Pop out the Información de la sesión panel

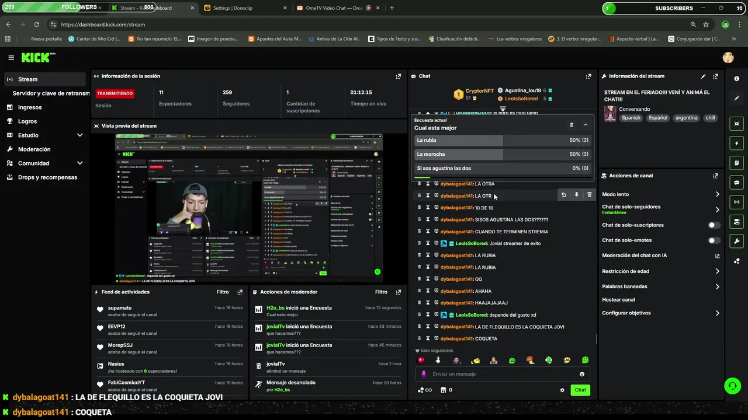(399, 76)
